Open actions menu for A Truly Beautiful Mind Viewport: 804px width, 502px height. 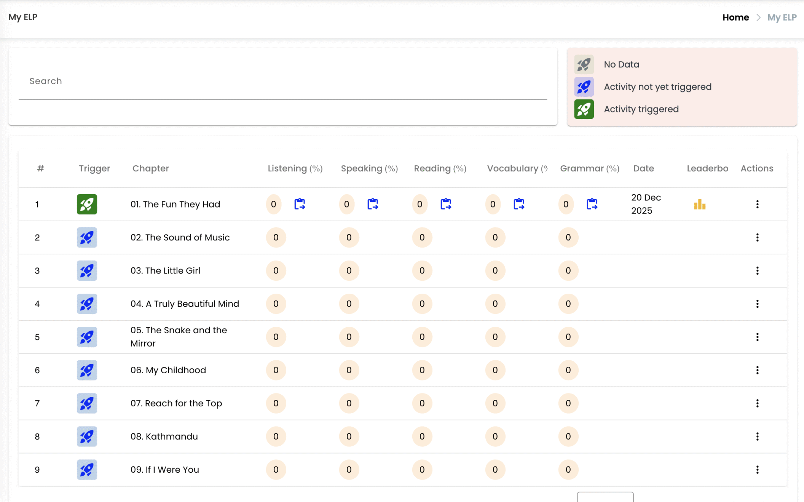point(757,304)
